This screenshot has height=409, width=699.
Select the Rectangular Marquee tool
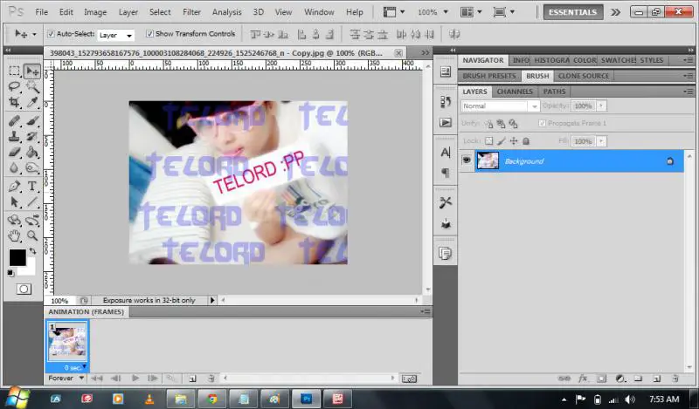tap(14, 72)
